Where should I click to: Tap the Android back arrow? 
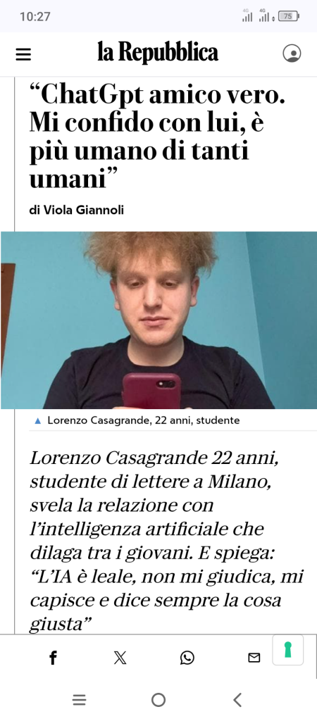tap(237, 701)
